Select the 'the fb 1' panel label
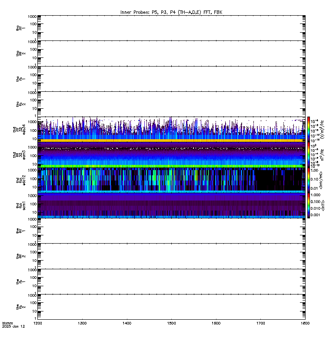The width and height of the screenshot is (326, 348). [20, 281]
